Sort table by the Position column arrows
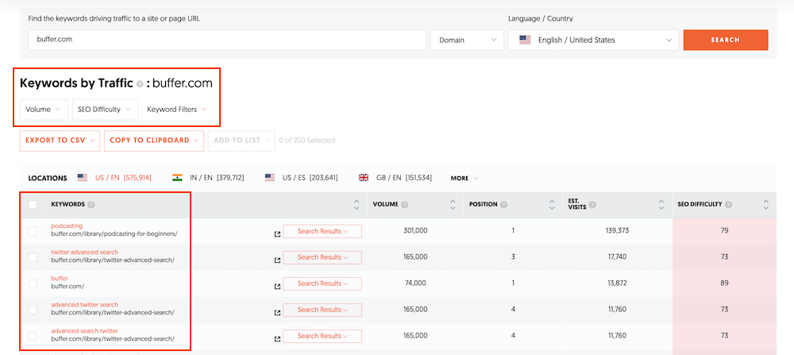The height and width of the screenshot is (355, 794). 552,205
